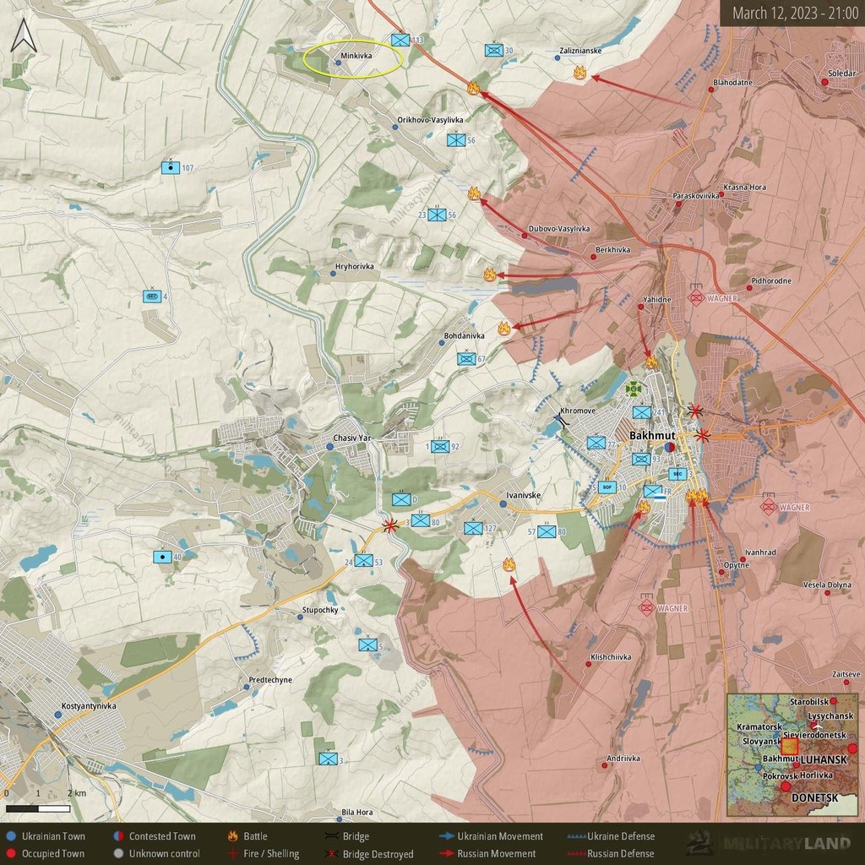Viewport: 865px width, 865px height.
Task: Click the north arrow compass icon
Action: pyautogui.click(x=24, y=35)
